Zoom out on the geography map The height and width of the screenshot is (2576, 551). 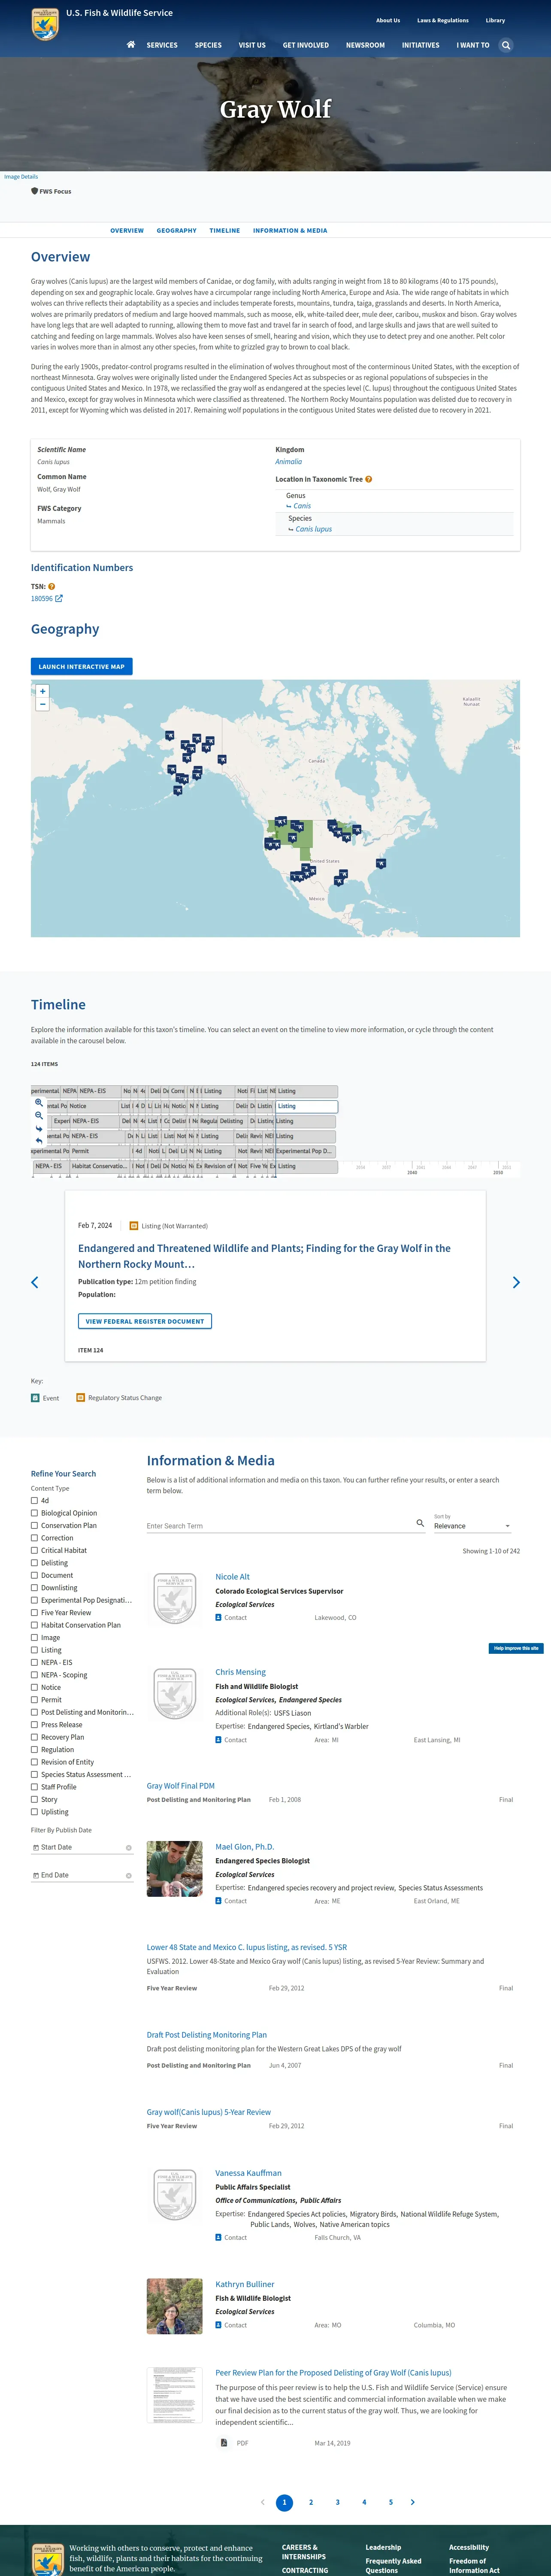[x=42, y=704]
